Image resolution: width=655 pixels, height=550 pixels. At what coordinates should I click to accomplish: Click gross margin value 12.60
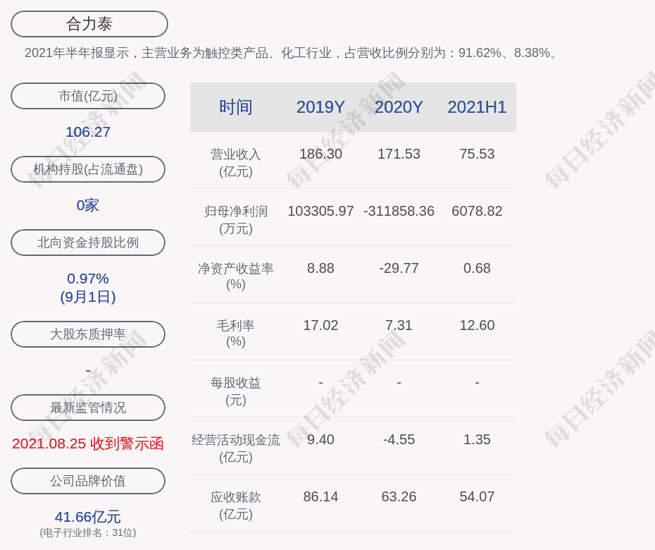click(x=477, y=325)
